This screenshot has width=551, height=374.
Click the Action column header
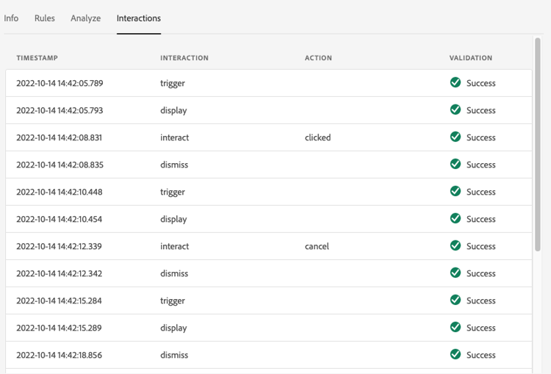318,58
